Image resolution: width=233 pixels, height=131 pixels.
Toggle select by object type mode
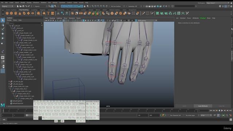(x=52, y=6)
